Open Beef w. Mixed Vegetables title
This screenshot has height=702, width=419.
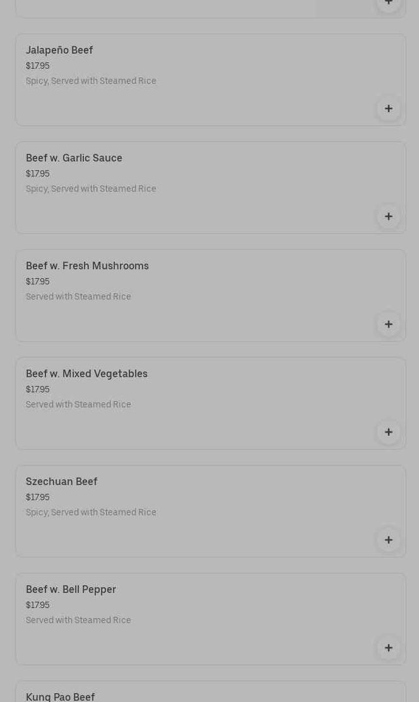click(86, 373)
